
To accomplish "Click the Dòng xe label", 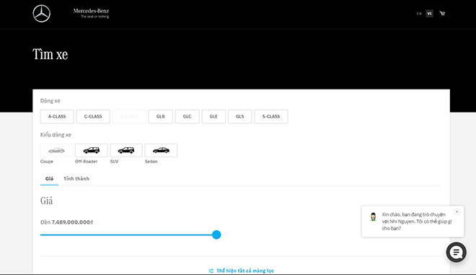I will (x=50, y=100).
